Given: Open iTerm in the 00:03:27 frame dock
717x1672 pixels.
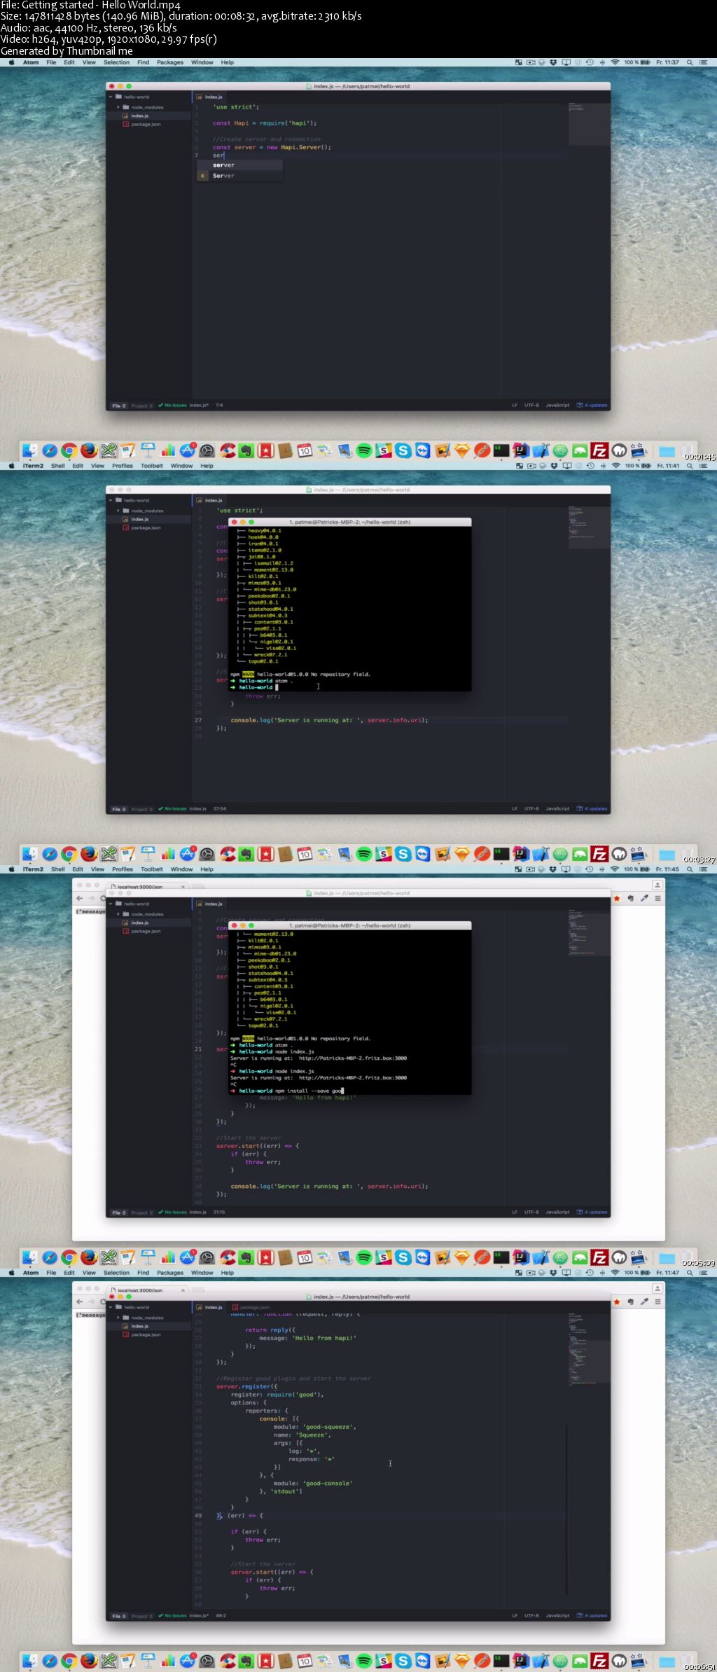Looking at the screenshot, I should (x=501, y=854).
